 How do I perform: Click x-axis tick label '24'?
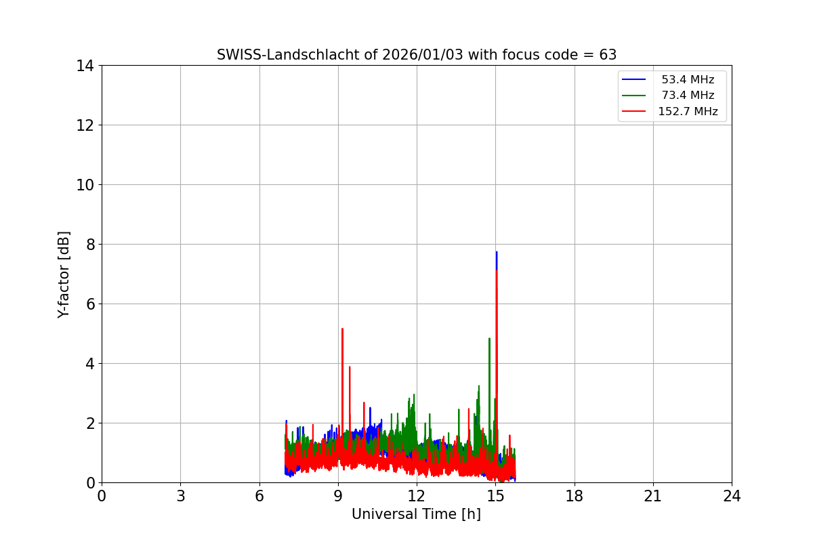732,496
